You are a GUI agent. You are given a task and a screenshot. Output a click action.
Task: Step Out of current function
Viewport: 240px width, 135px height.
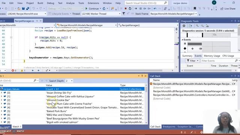point(149,9)
